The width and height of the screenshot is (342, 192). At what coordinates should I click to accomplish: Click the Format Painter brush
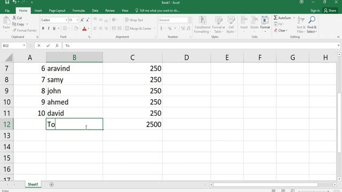(14, 30)
